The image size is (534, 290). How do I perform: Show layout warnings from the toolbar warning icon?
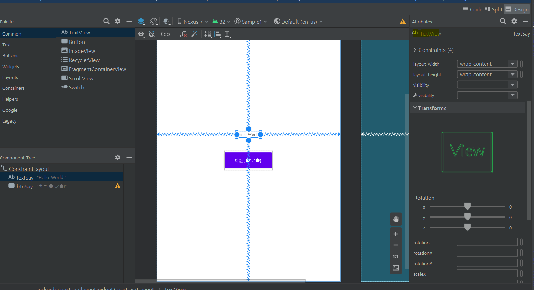(x=403, y=22)
